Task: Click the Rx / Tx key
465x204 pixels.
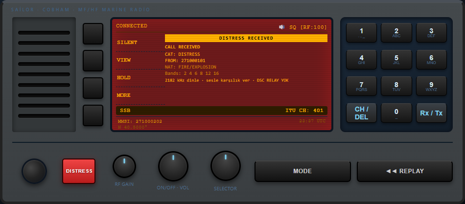Action: pyautogui.click(x=431, y=113)
